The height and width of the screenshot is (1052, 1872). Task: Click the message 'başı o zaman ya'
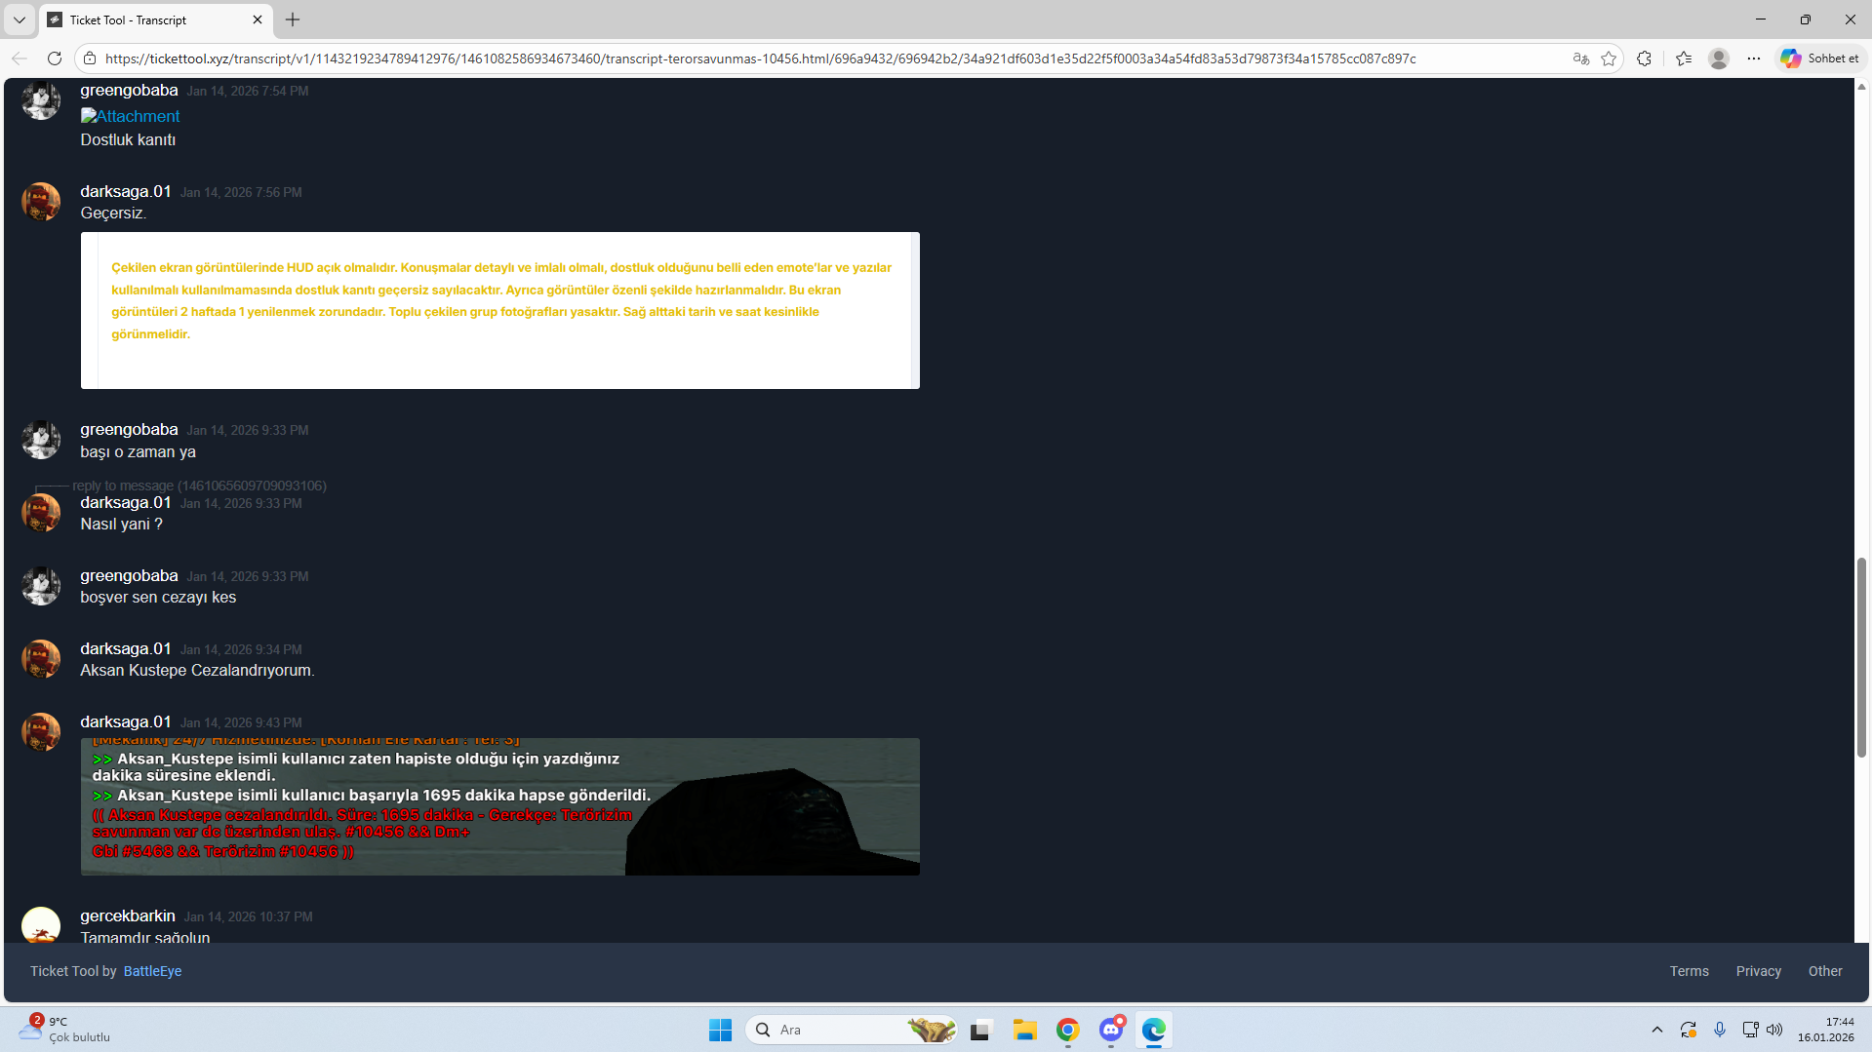138,452
